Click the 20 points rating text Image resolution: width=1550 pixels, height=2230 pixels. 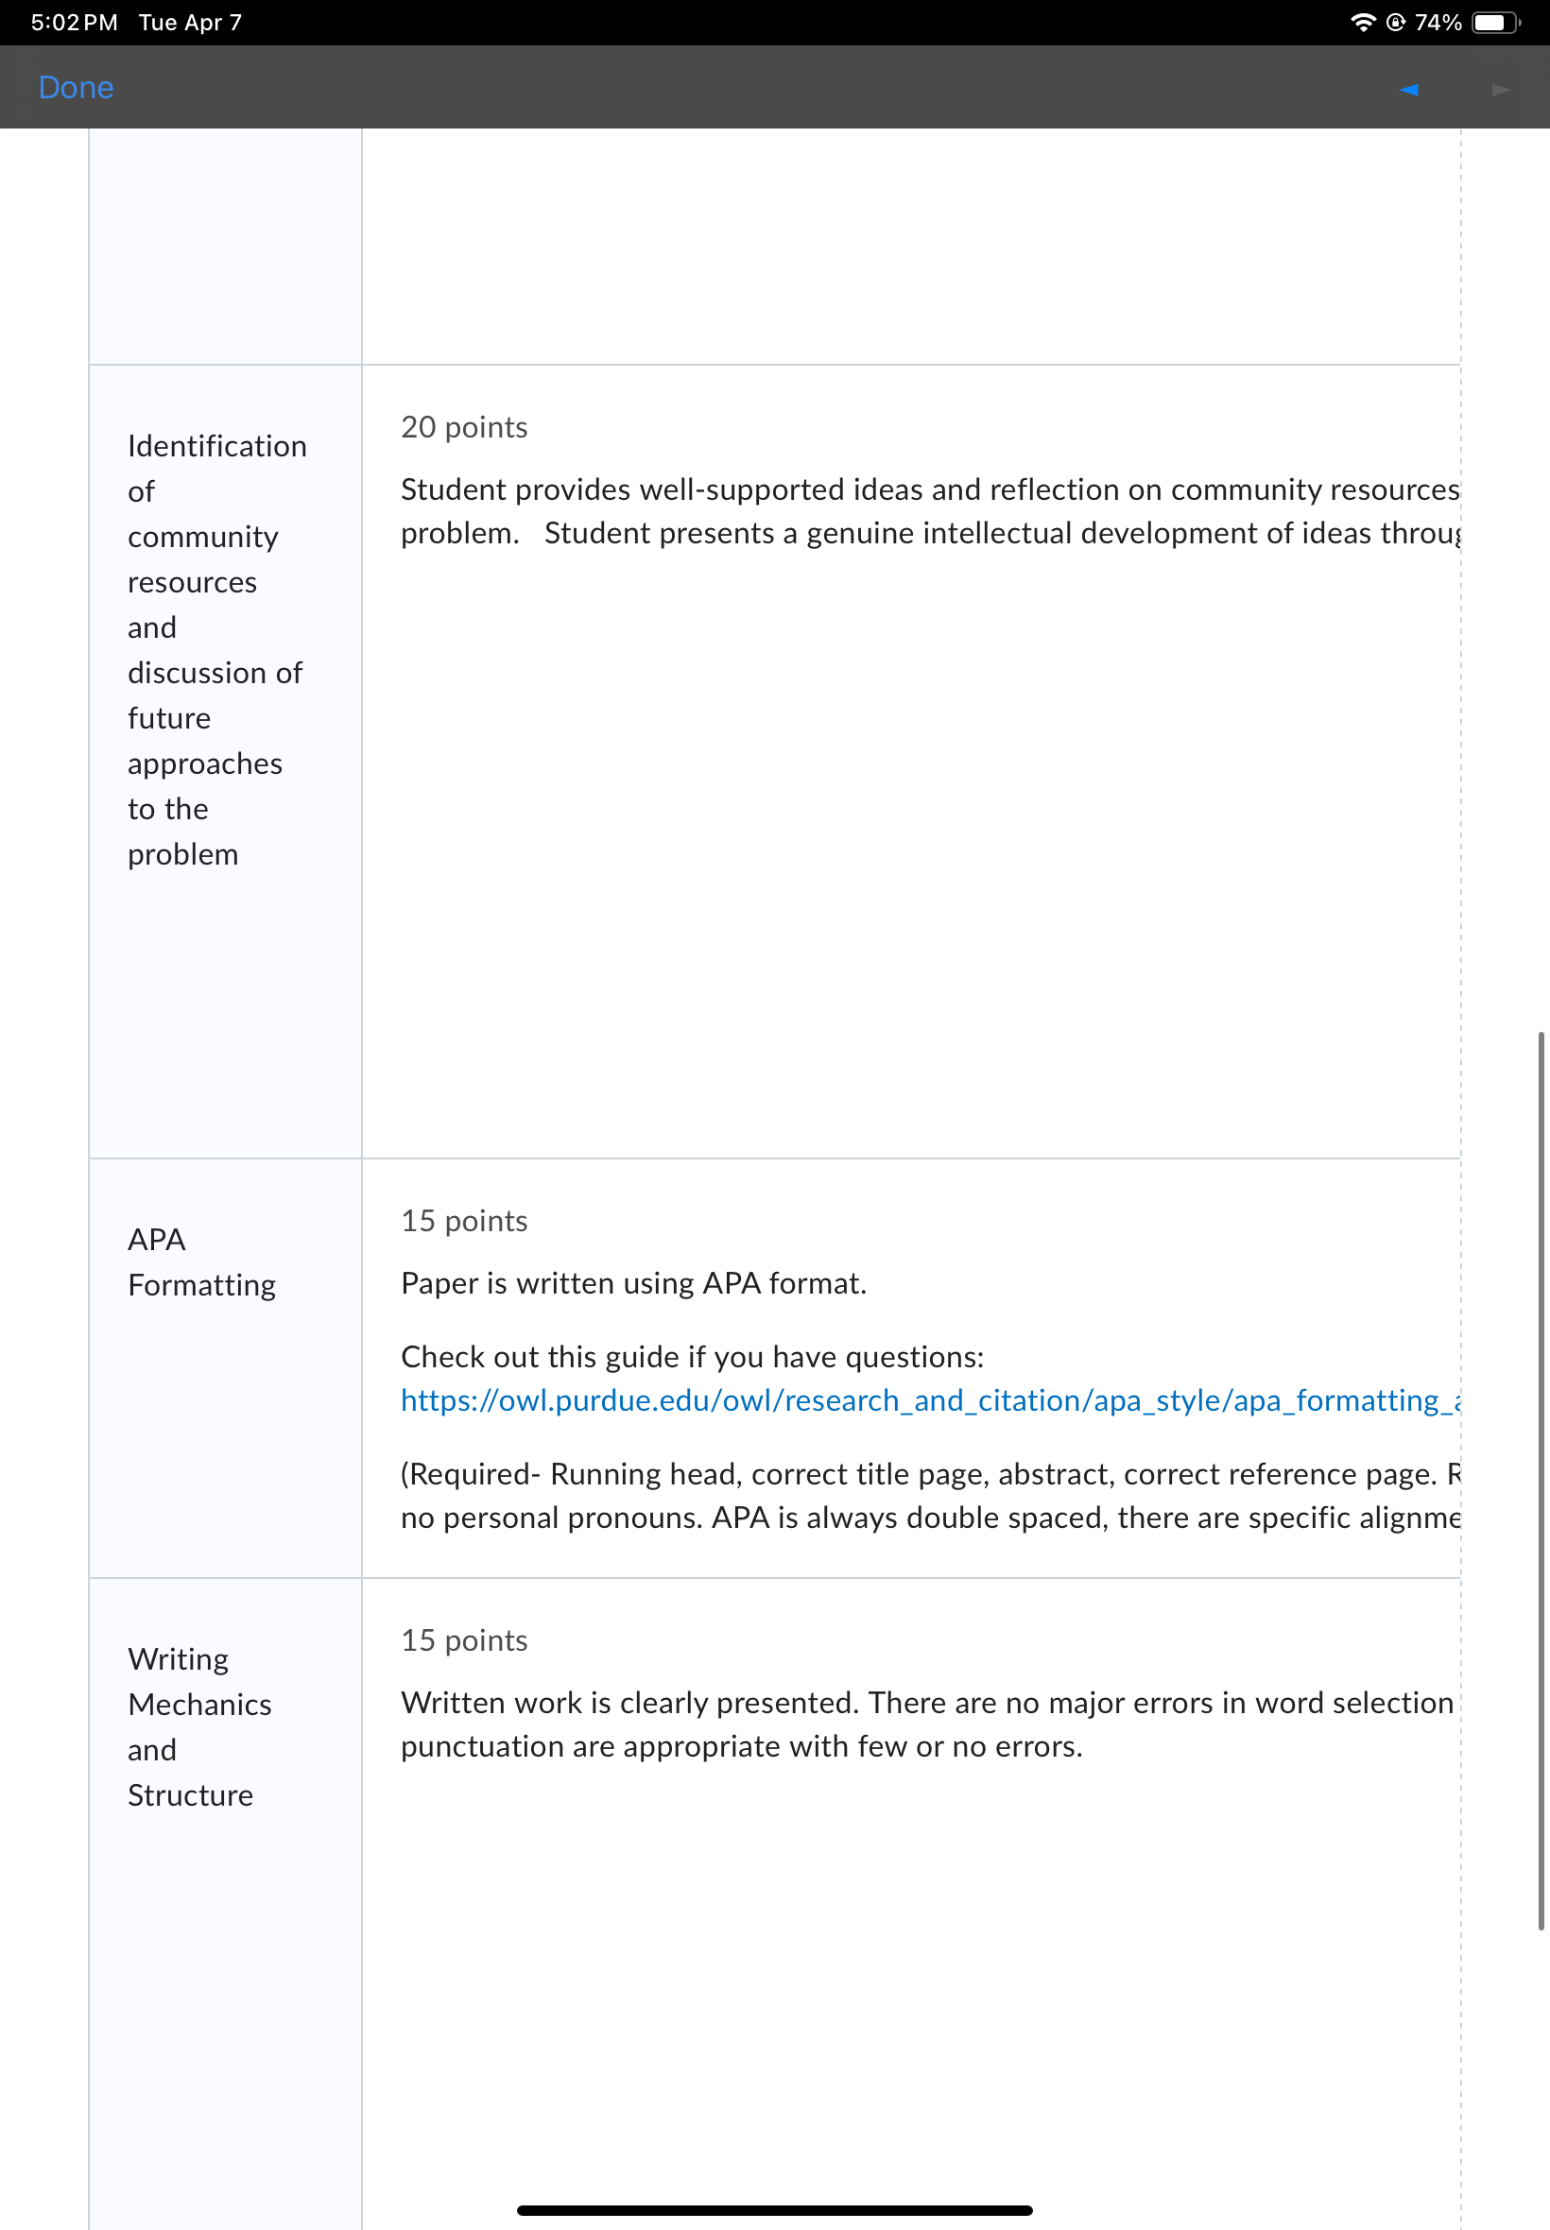coord(464,427)
